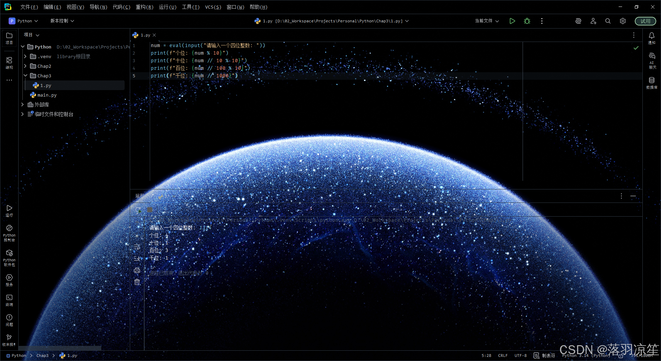Open the 版本控制 dropdown
This screenshot has height=361, width=661.
[62, 21]
